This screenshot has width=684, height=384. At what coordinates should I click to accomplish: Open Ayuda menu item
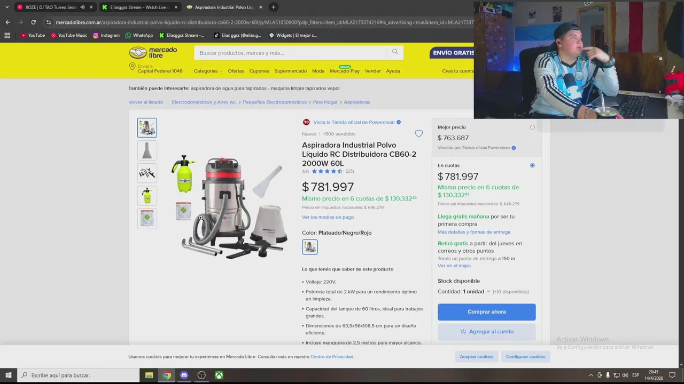click(393, 71)
